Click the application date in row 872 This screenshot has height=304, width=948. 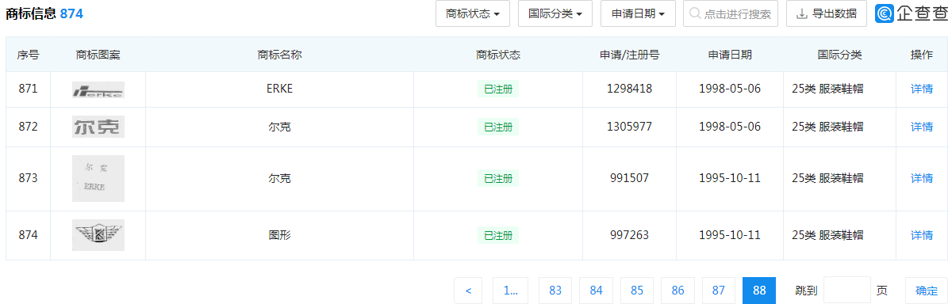tap(730, 127)
